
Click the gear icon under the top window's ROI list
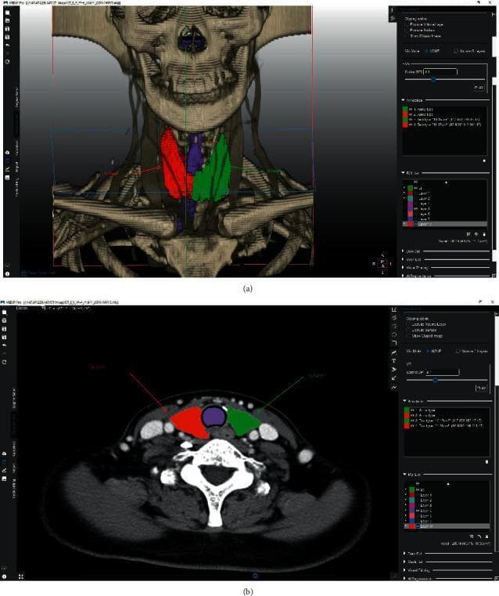coord(476,234)
